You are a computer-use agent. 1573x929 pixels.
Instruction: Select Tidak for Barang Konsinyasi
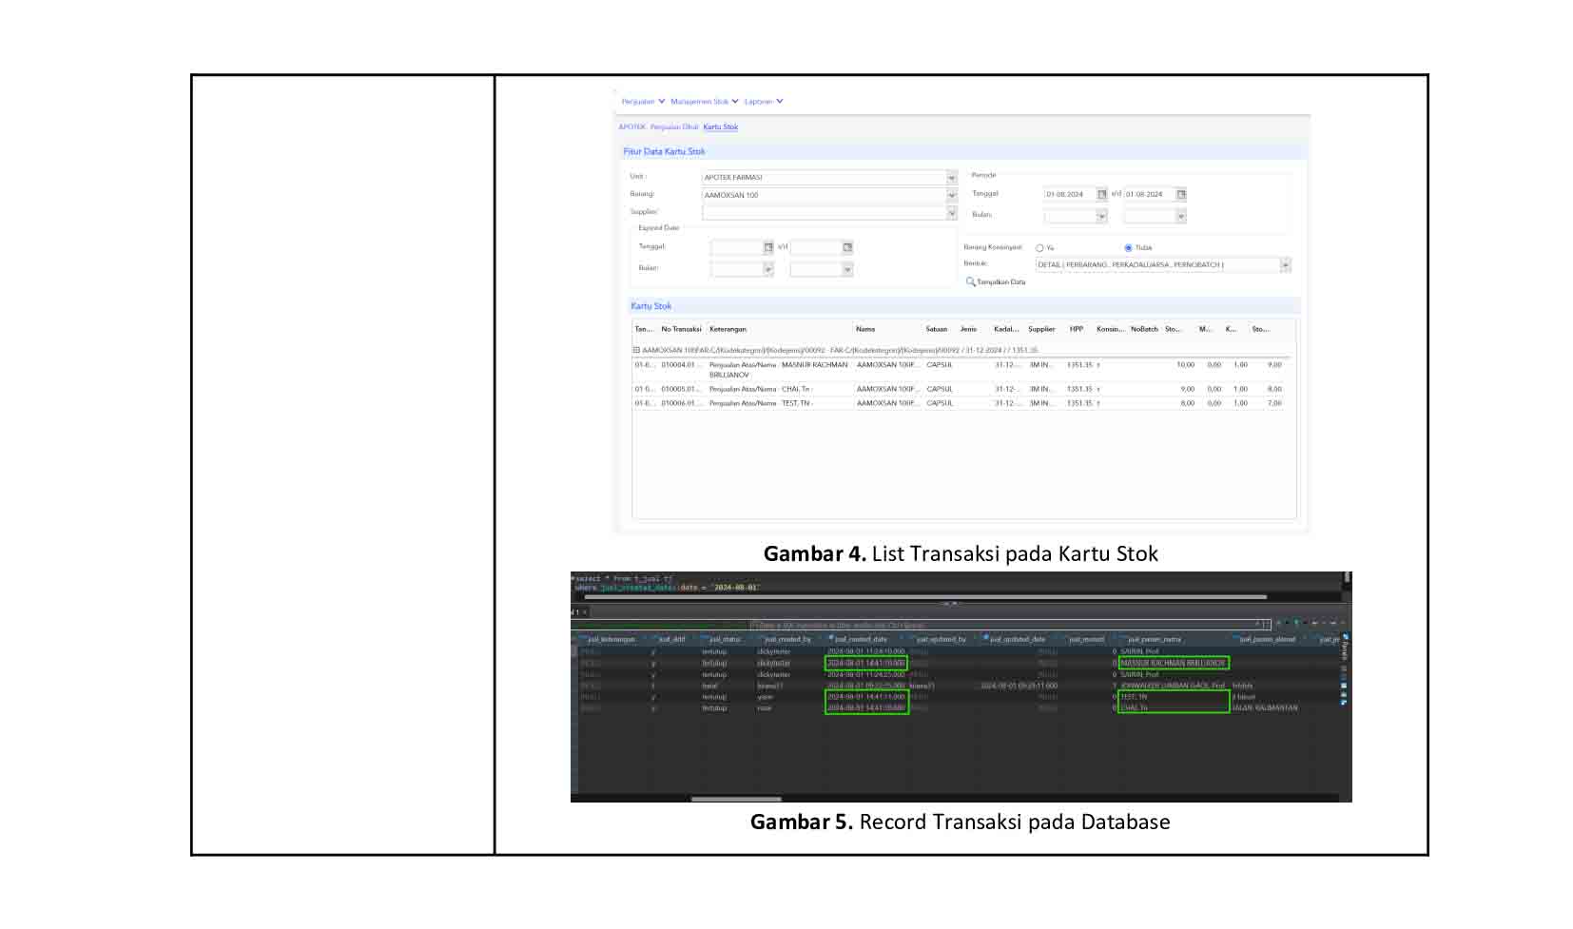pyautogui.click(x=1129, y=248)
